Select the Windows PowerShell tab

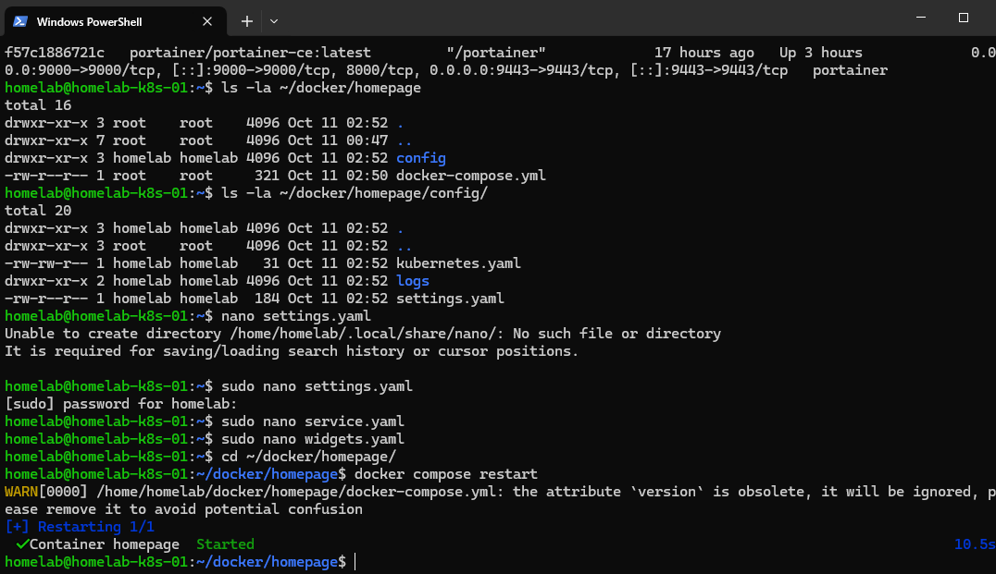tap(115, 21)
